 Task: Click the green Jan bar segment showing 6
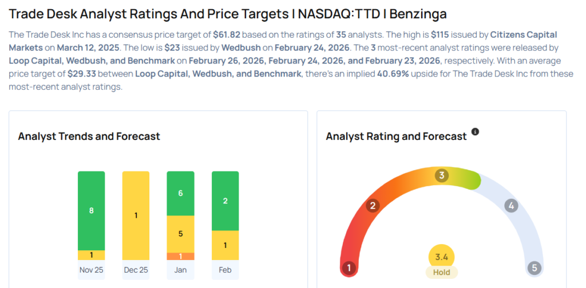tap(181, 193)
